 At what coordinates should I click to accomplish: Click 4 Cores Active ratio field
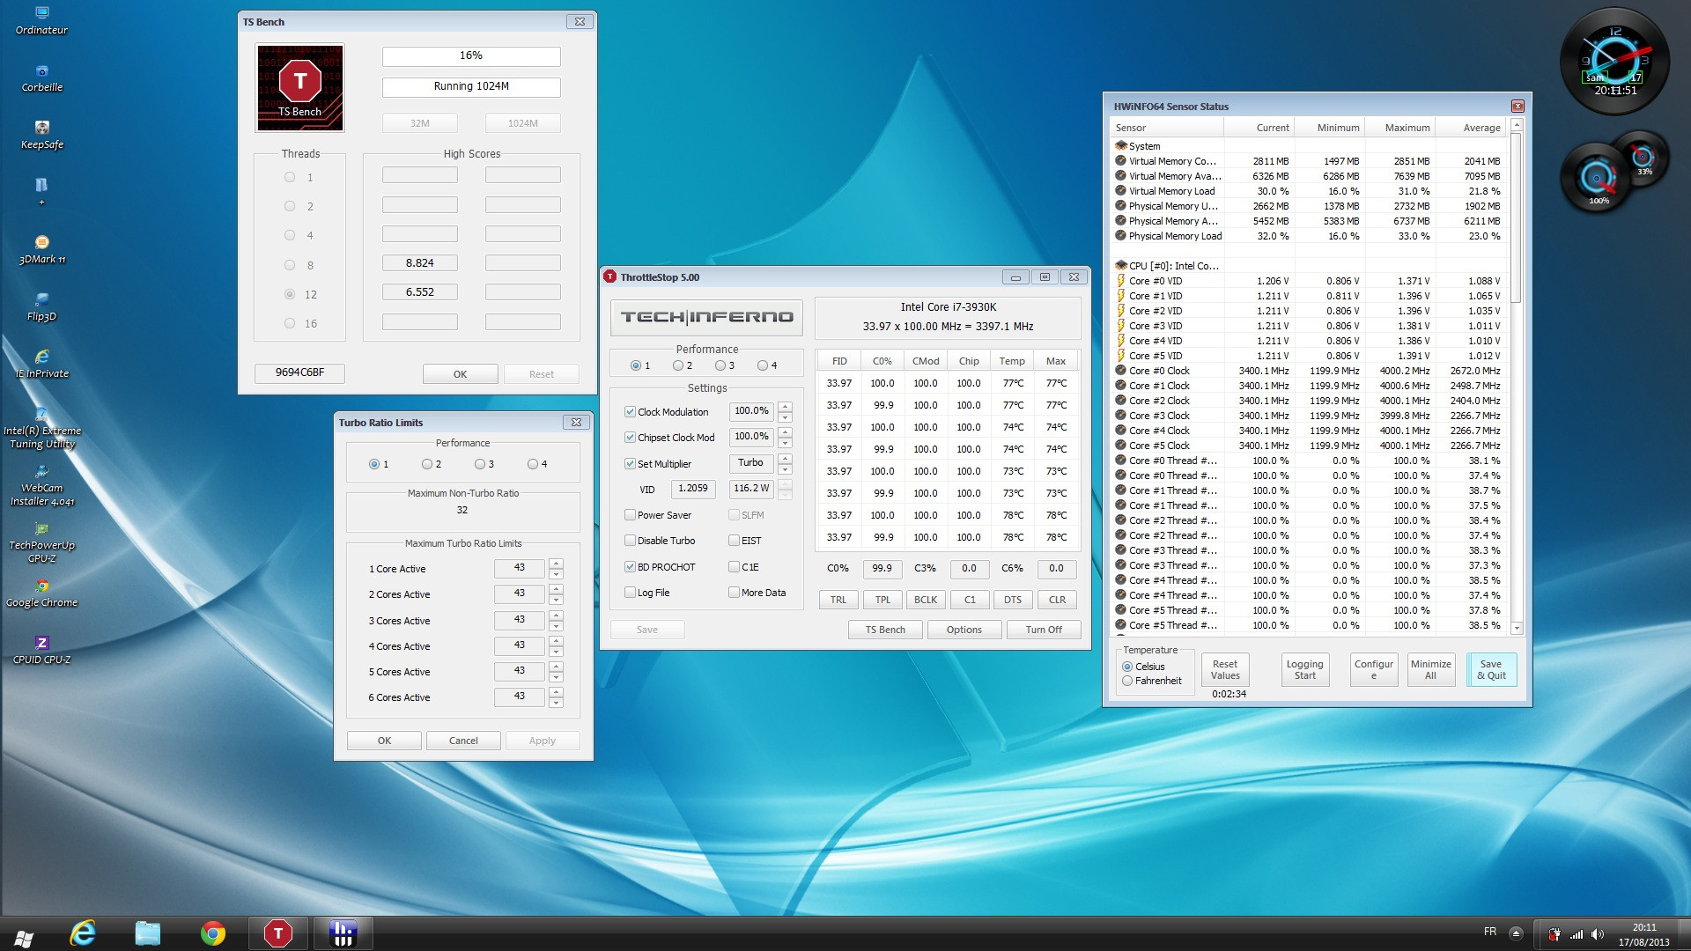520,645
